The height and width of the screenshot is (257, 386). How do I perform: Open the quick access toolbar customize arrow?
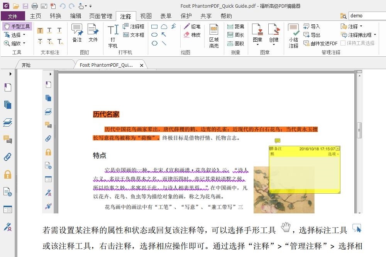coord(91,6)
